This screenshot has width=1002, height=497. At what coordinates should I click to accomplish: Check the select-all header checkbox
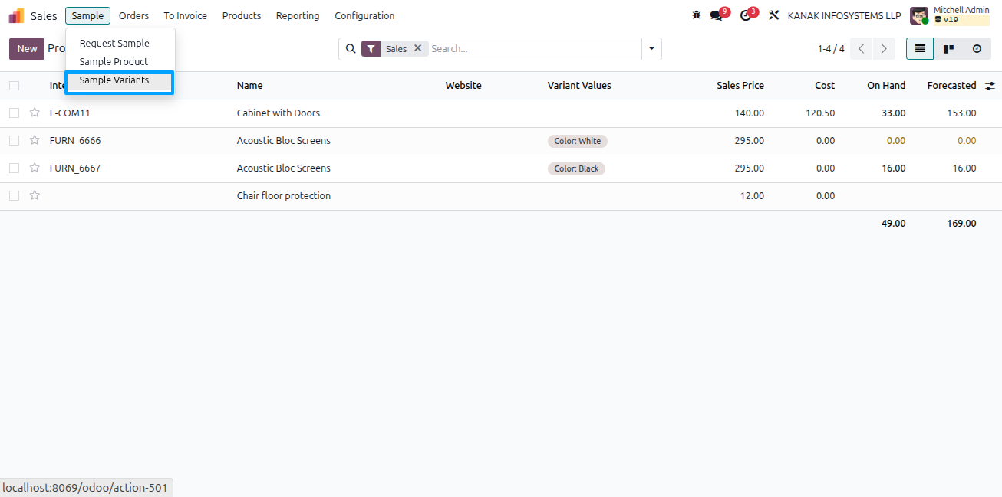tap(14, 86)
